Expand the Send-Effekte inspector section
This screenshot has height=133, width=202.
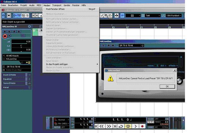point(17,83)
